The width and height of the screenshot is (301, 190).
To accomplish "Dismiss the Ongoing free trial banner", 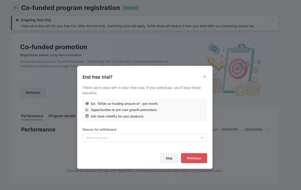I will tap(272, 19).
